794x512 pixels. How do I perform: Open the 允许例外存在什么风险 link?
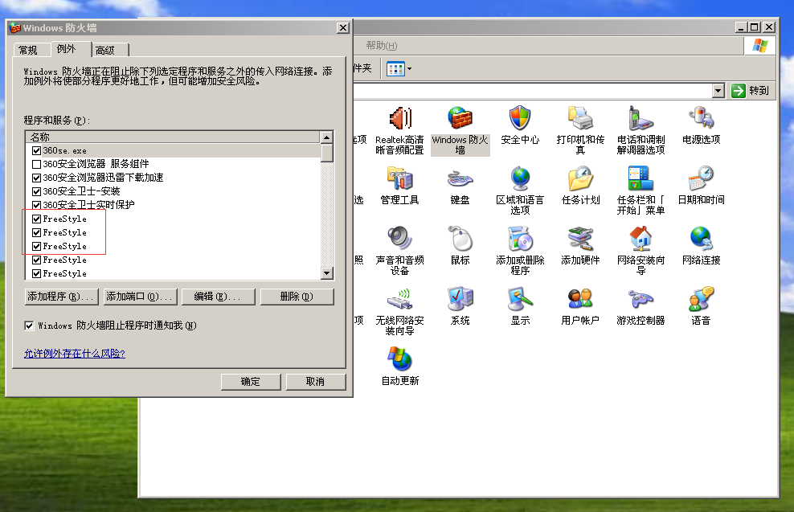pos(74,353)
